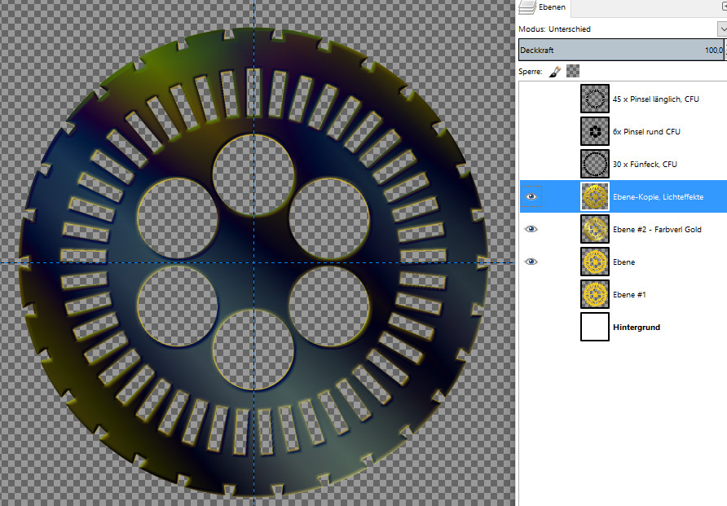
Task: Select the Hintergrund layer name
Action: point(636,328)
